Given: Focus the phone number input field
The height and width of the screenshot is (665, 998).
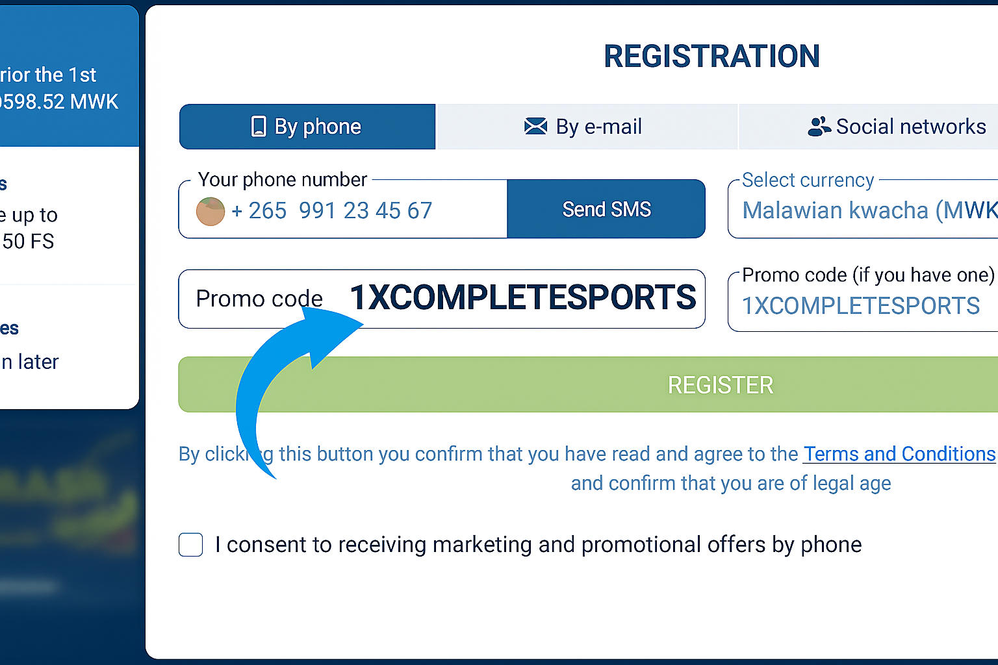Looking at the screenshot, I should (x=364, y=210).
